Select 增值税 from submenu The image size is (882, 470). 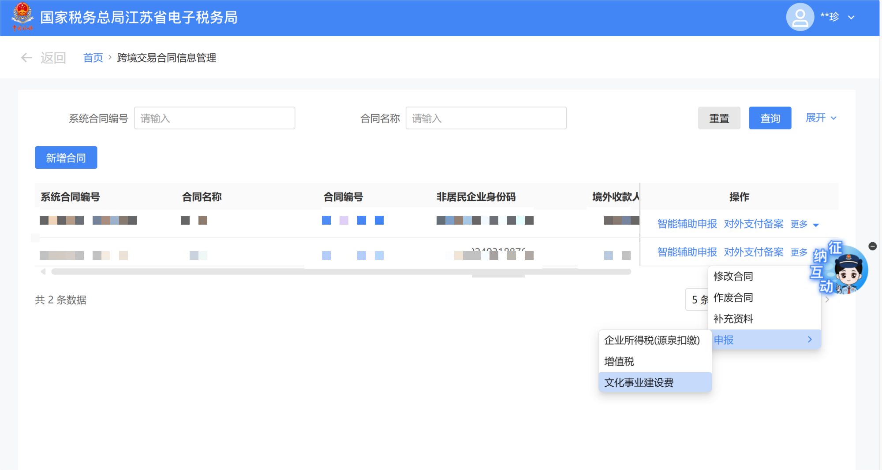coord(619,361)
